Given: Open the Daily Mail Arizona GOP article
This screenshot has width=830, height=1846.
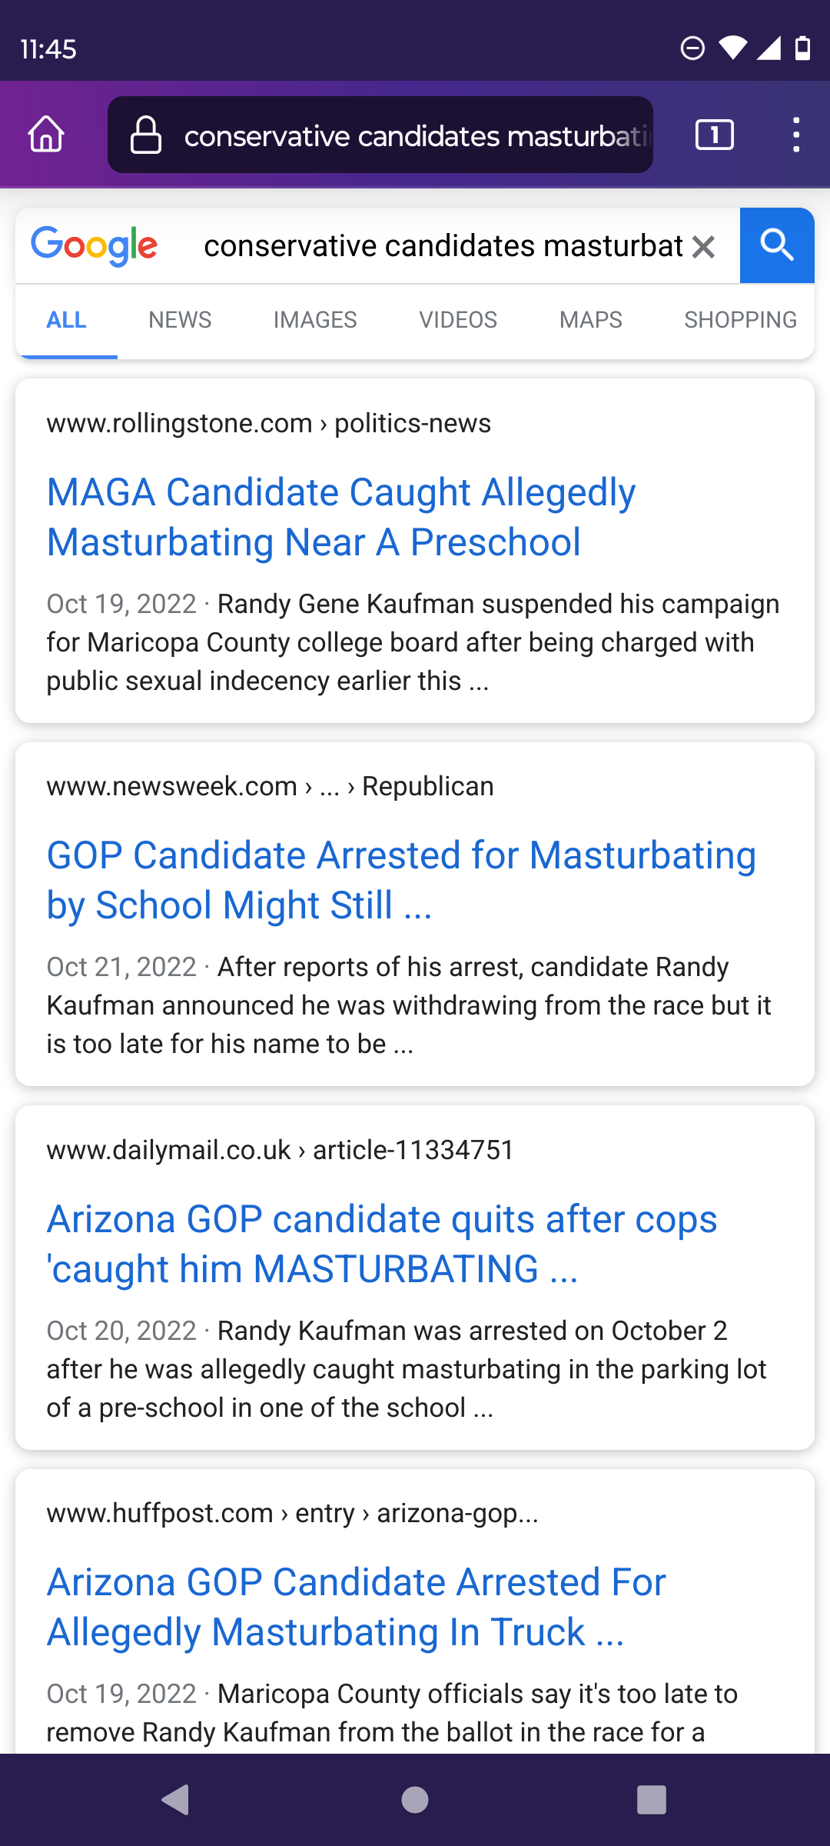Looking at the screenshot, I should tap(382, 1244).
